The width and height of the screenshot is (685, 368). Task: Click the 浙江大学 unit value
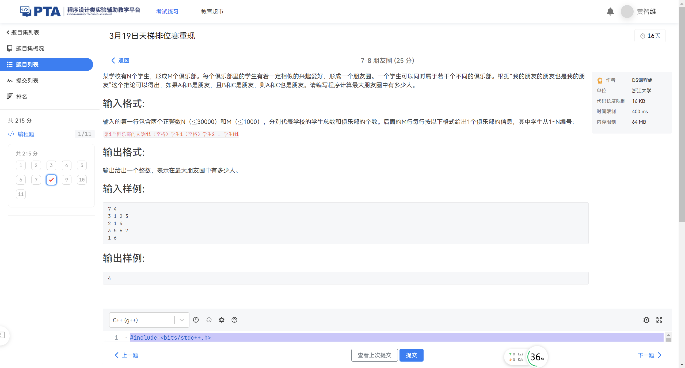tap(641, 90)
